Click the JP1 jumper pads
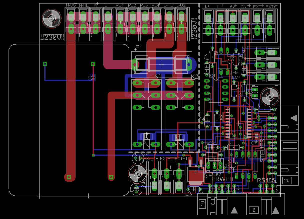Screen dimensions: 304x219 (x=255, y=92)
